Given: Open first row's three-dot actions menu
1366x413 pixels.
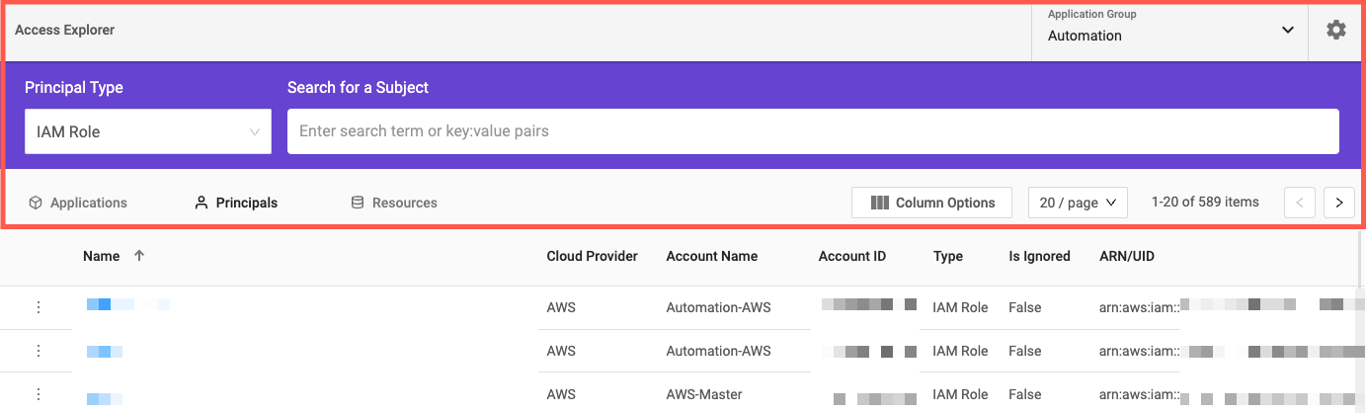Looking at the screenshot, I should pos(39,307).
